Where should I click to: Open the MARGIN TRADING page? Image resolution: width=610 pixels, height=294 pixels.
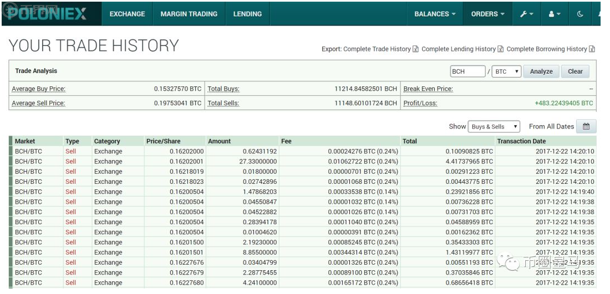[x=189, y=14]
